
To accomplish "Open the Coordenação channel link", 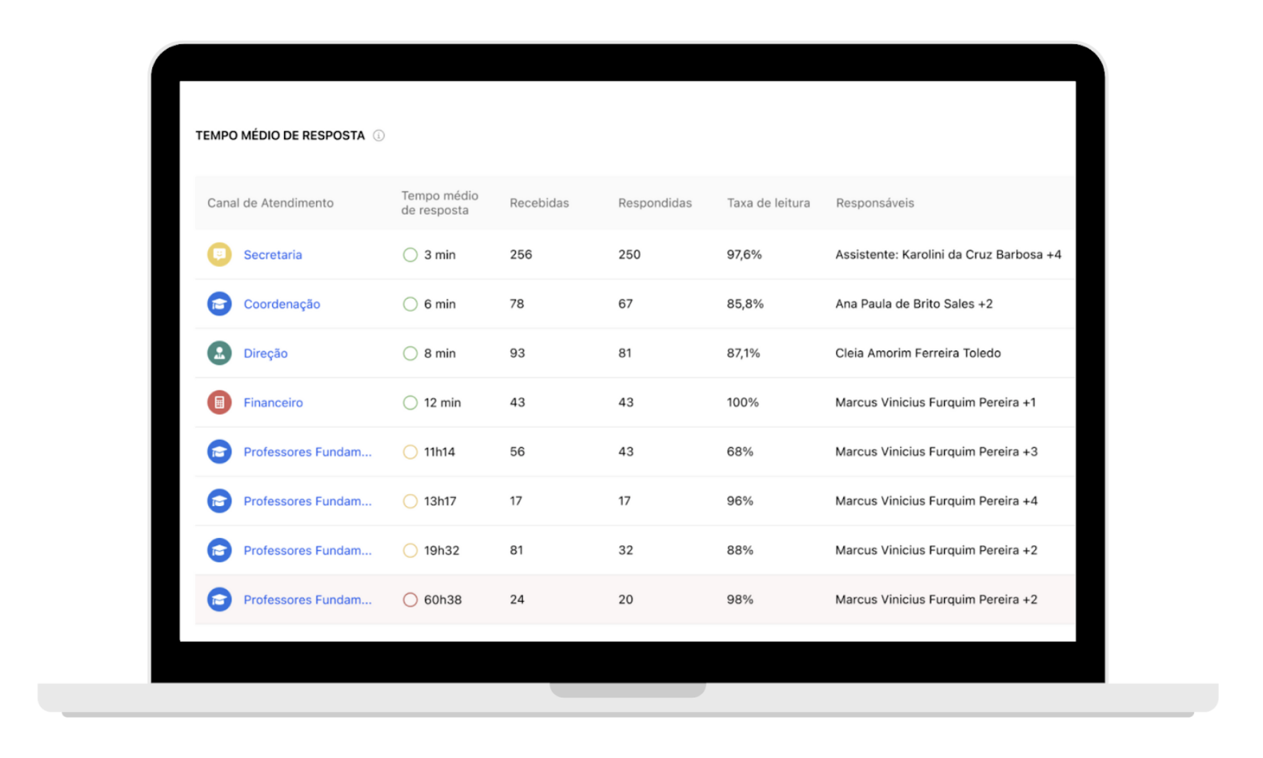I will [282, 304].
